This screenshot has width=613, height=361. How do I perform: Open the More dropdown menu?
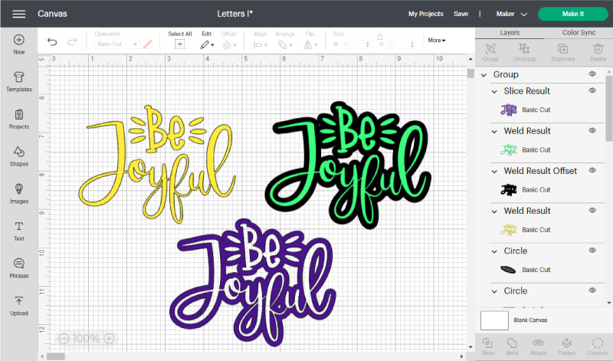coord(436,41)
